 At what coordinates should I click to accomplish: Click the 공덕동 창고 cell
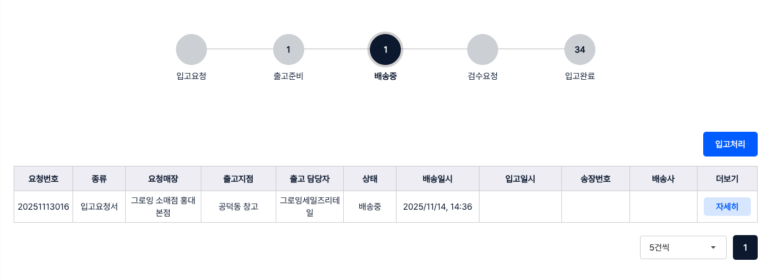coord(239,207)
